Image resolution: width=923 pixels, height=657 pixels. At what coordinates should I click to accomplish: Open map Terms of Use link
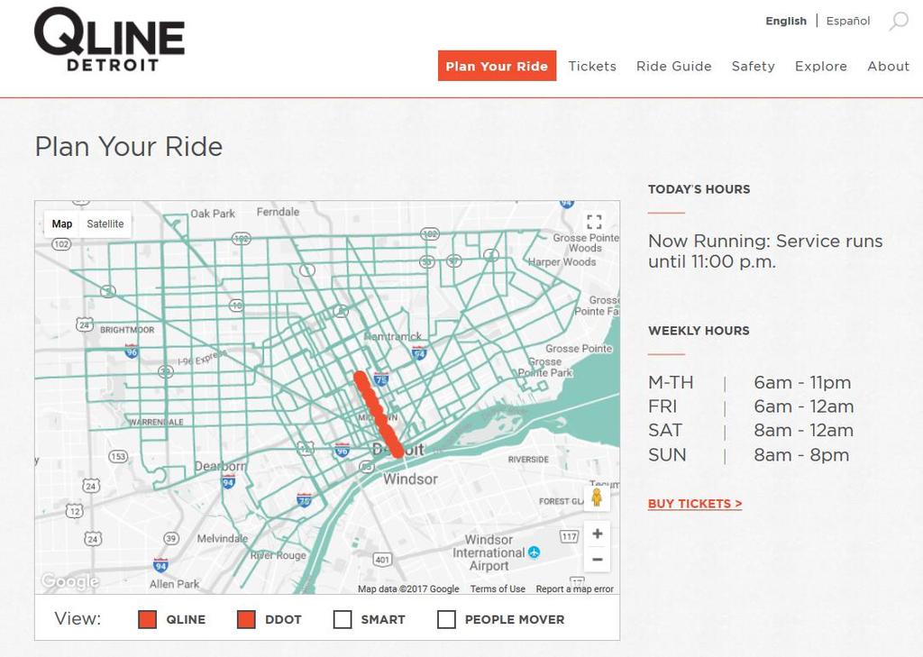(498, 589)
